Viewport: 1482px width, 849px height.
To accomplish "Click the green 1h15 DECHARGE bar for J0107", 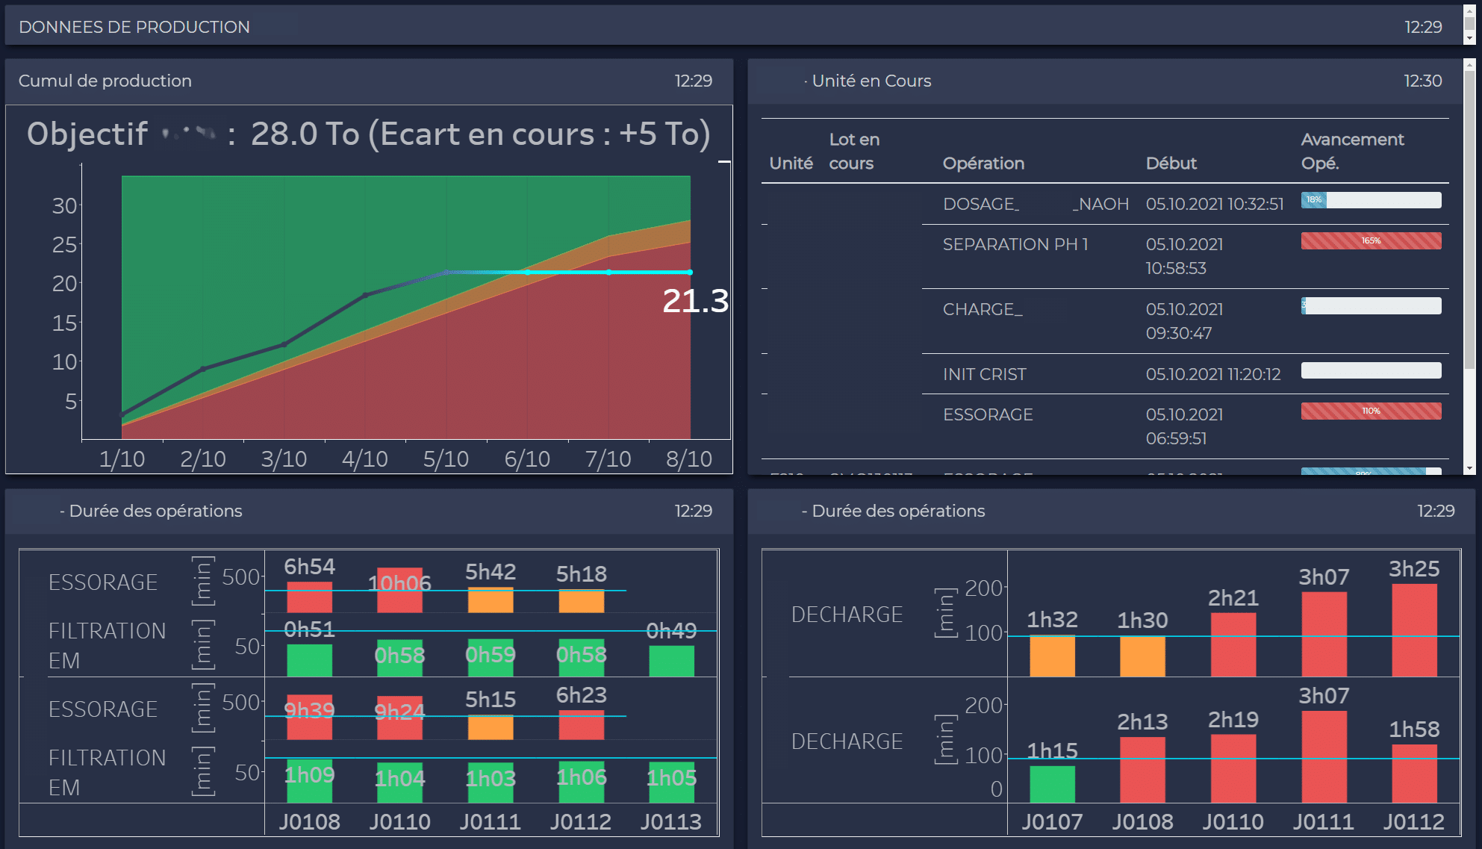I will pyautogui.click(x=1052, y=783).
